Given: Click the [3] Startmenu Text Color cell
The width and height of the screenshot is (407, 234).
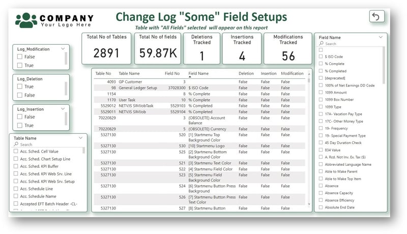Looking at the screenshot, I should pyautogui.click(x=210, y=163).
